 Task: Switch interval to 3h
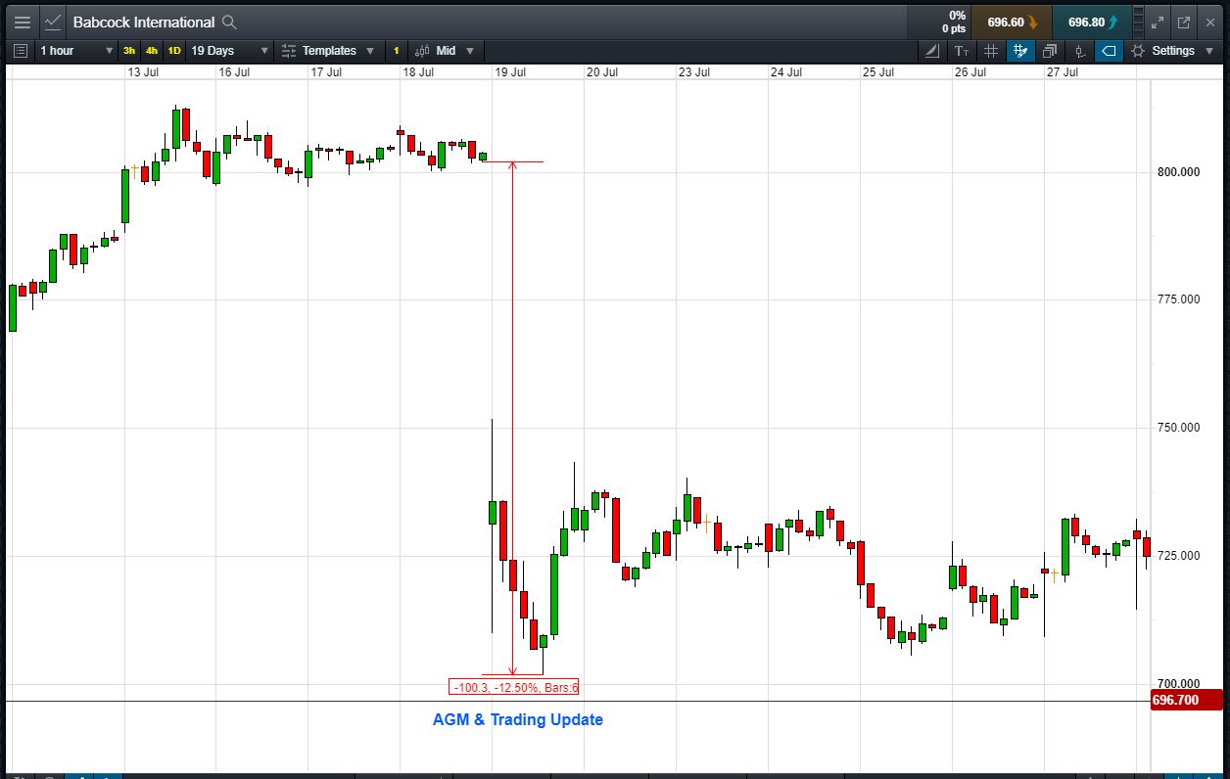pos(129,51)
